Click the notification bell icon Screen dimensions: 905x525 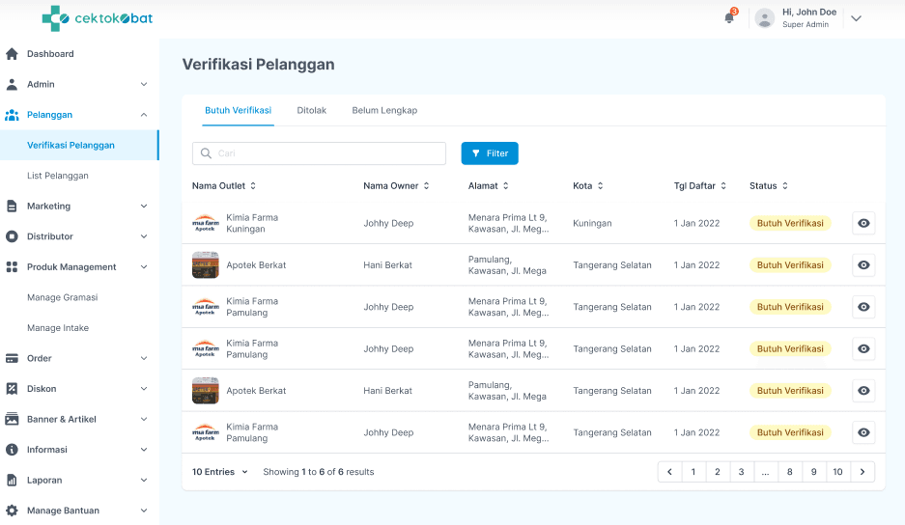pos(729,18)
